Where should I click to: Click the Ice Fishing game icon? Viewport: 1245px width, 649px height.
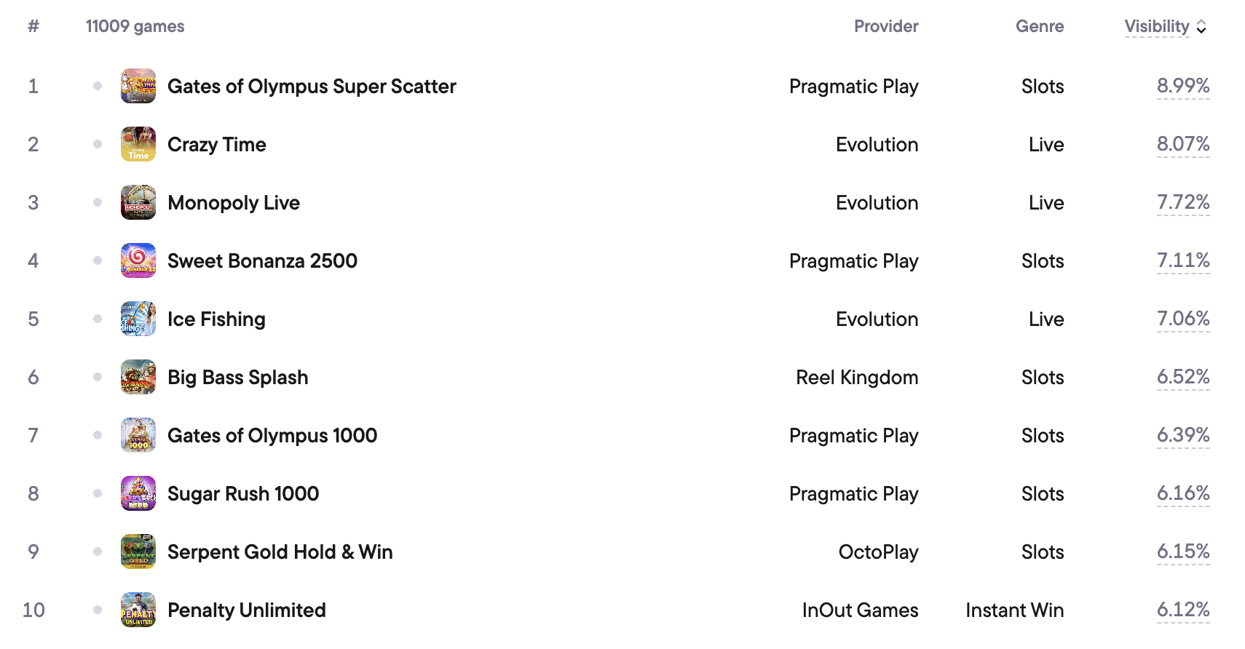[138, 319]
